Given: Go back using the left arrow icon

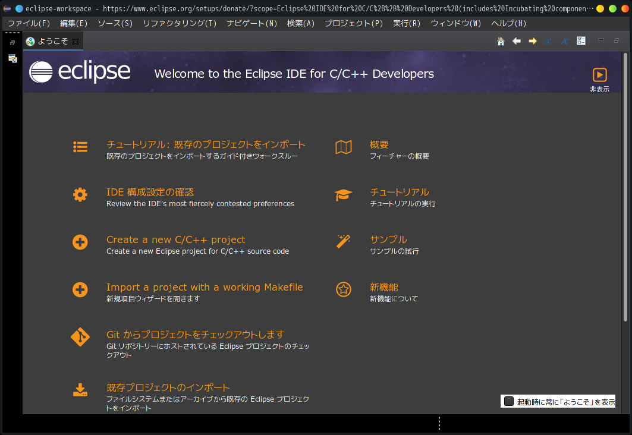Looking at the screenshot, I should click(x=516, y=41).
